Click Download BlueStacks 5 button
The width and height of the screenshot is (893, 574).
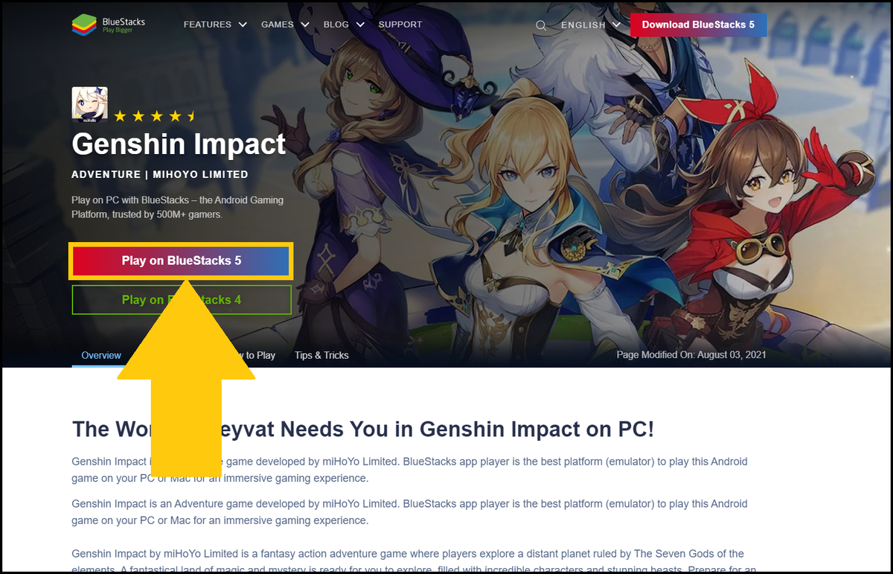[x=698, y=25]
